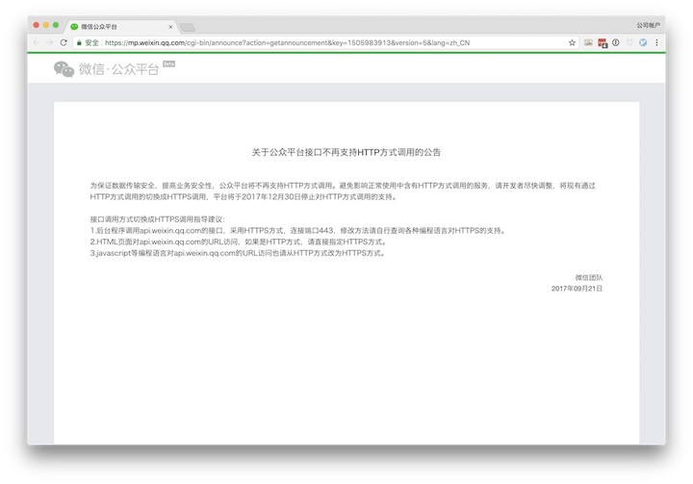Click the blue checkmark extension icon
Image resolution: width=693 pixels, height=484 pixels.
(x=643, y=42)
